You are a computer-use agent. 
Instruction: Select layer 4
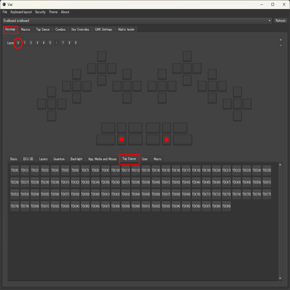44,43
